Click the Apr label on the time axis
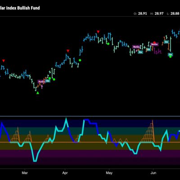 (x=65, y=173)
